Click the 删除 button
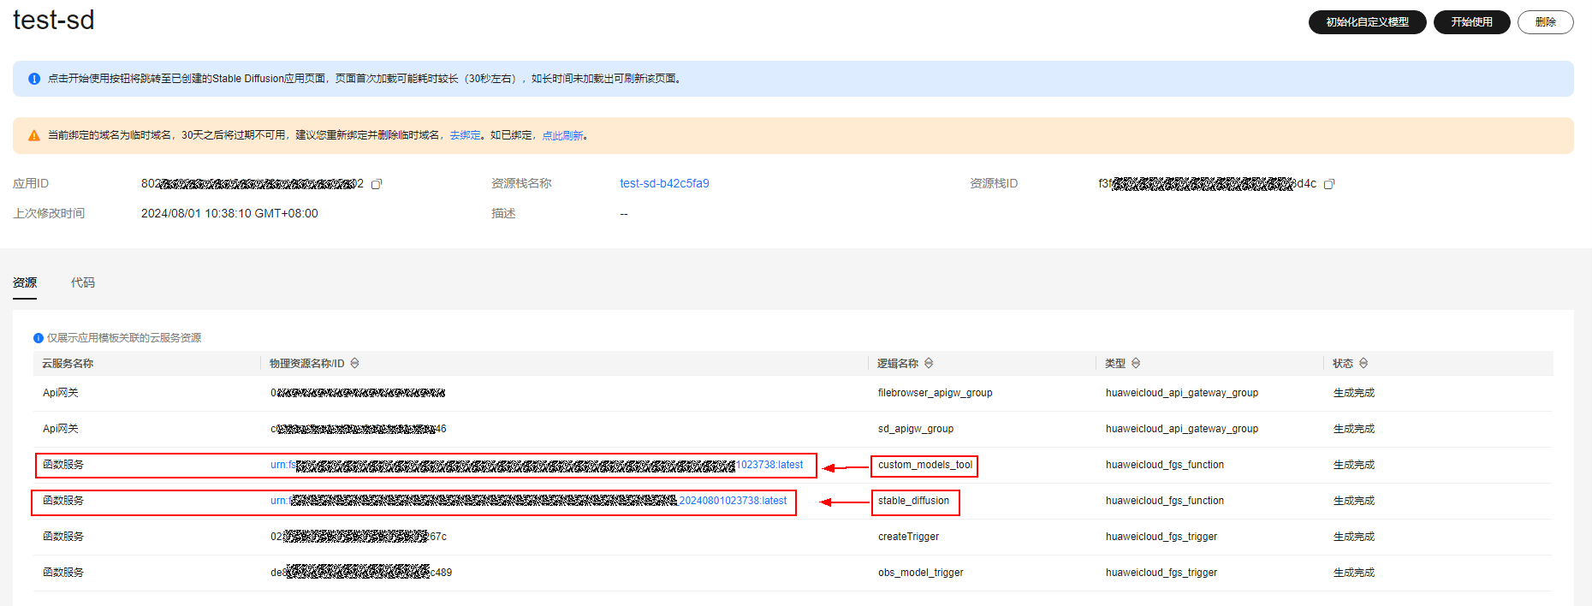This screenshot has height=606, width=1592. pos(1545,22)
